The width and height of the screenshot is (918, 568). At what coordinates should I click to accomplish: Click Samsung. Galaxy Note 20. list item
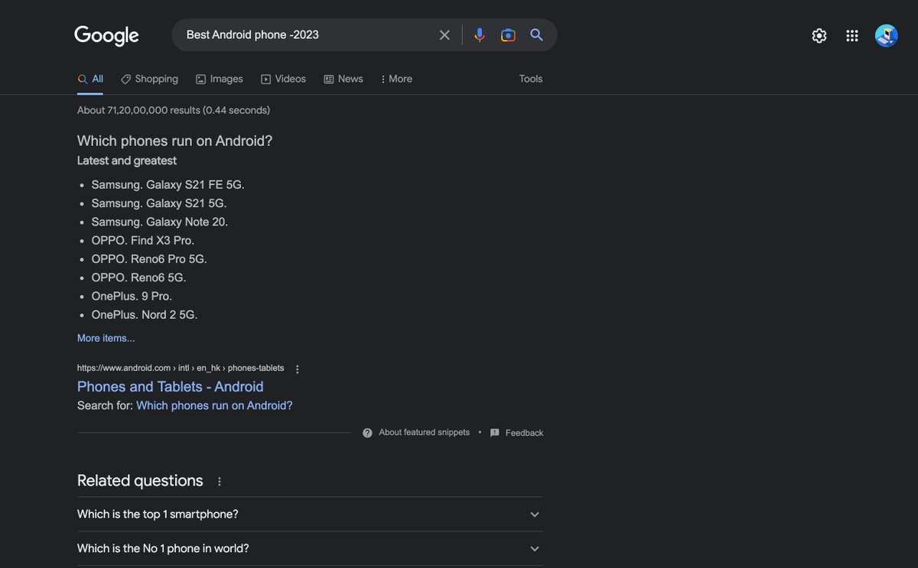point(160,222)
